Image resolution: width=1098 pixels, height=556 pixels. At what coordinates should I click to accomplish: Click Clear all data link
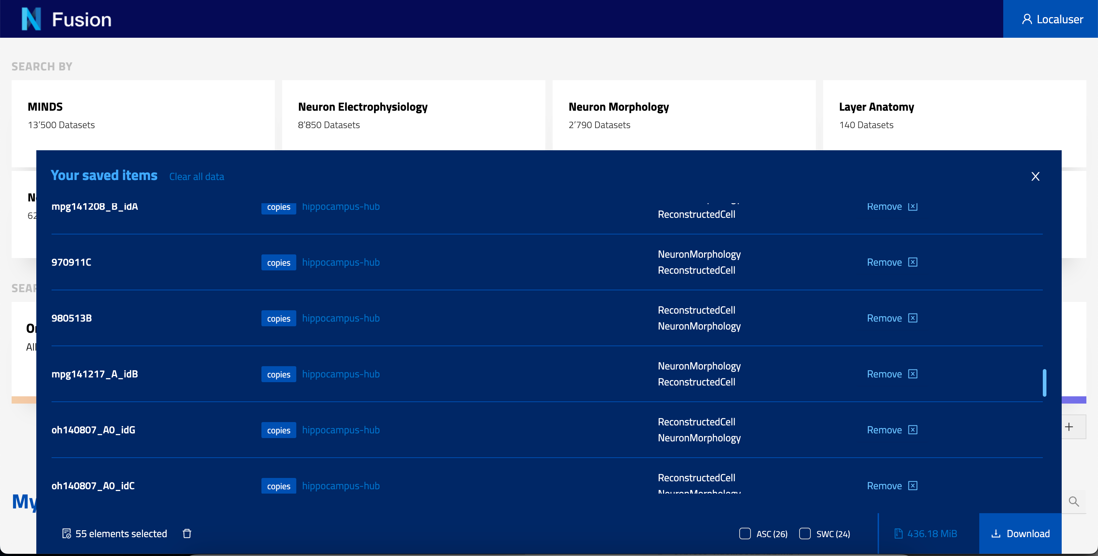point(196,176)
